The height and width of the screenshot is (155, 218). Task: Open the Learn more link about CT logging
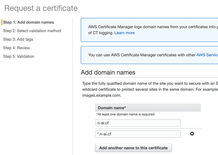pos(125,33)
